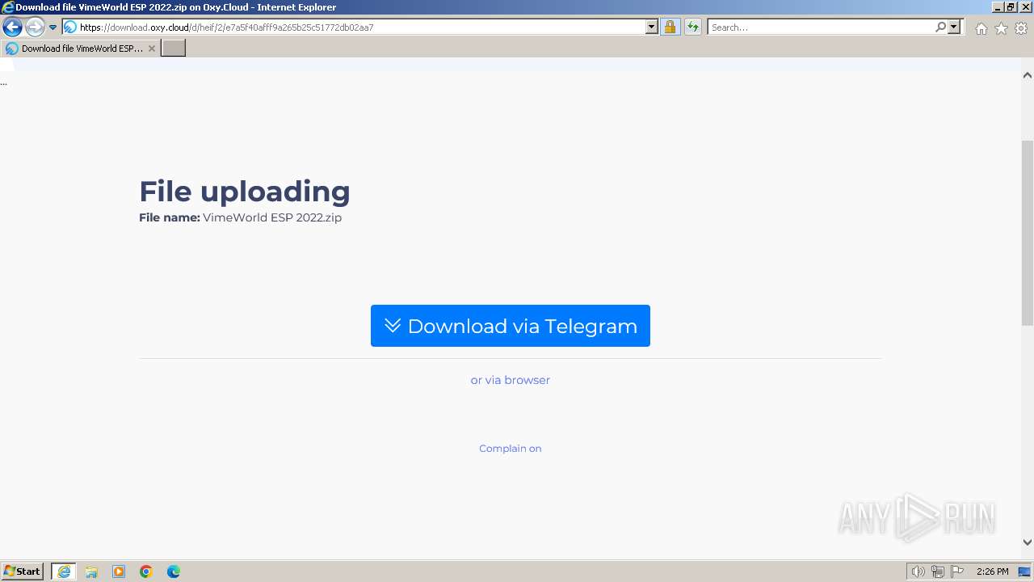This screenshot has width=1034, height=582.
Task: Open the recent pages dropdown arrow
Action: pyautogui.click(x=53, y=27)
